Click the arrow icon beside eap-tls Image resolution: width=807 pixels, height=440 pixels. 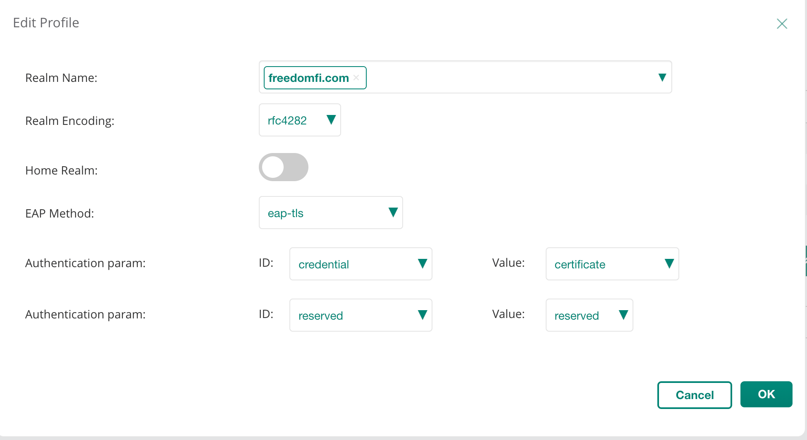[393, 213]
